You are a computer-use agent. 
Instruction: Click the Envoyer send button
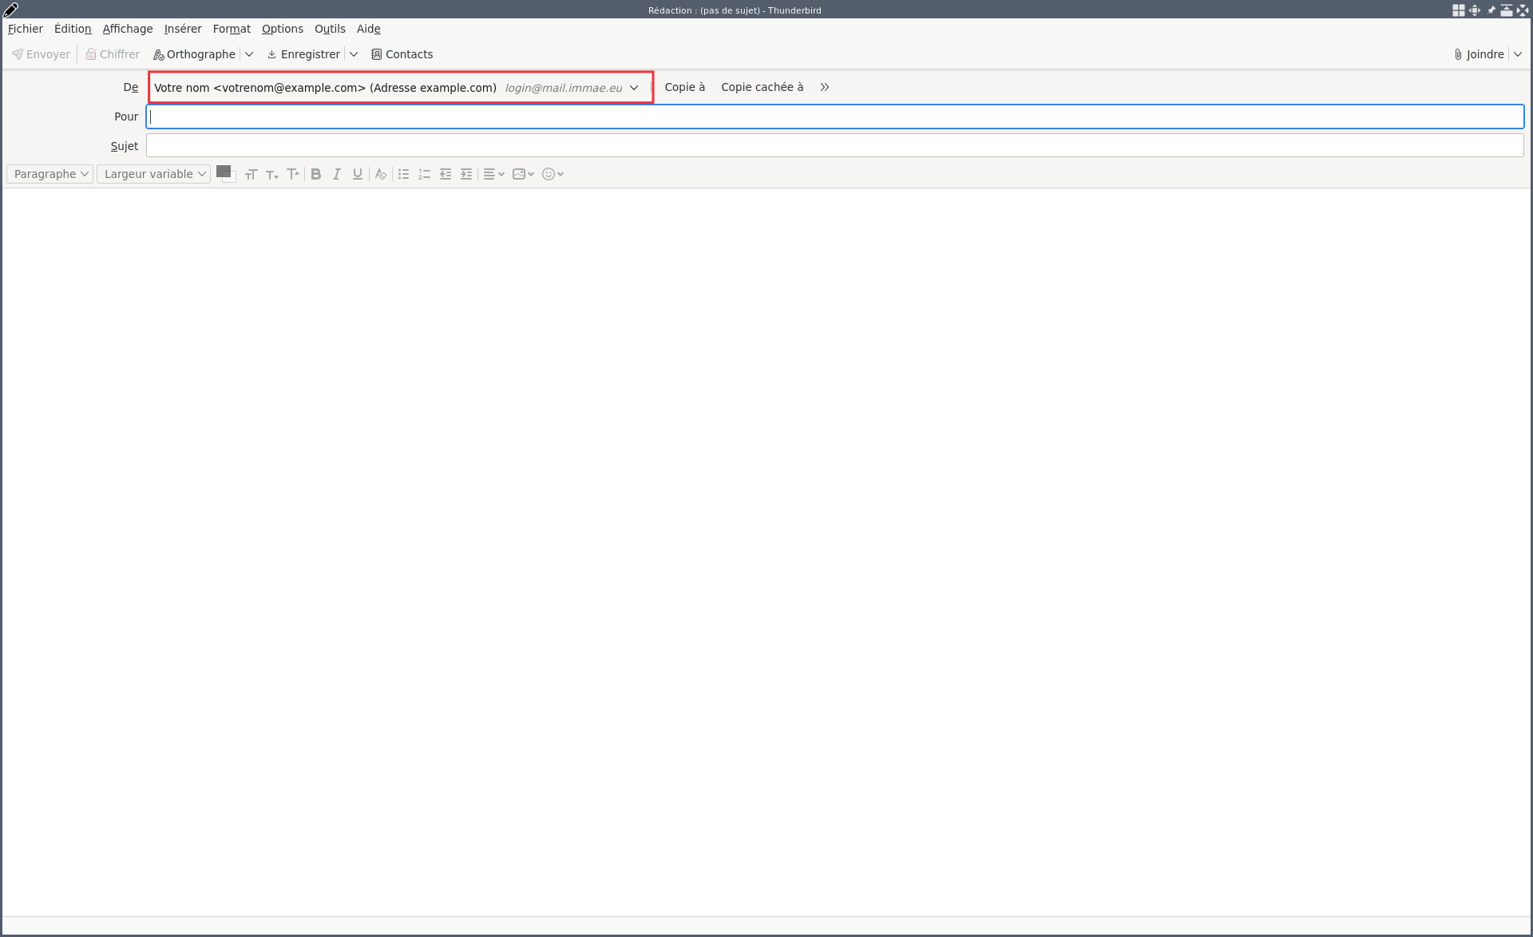tap(41, 54)
